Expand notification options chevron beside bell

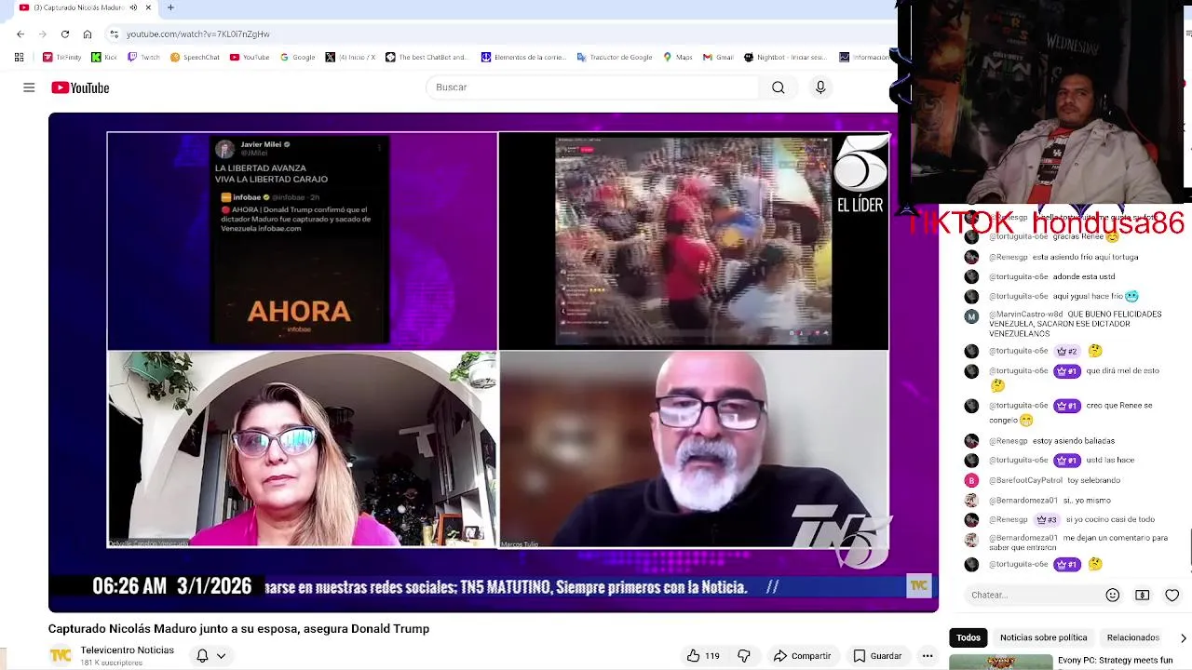pyautogui.click(x=221, y=656)
